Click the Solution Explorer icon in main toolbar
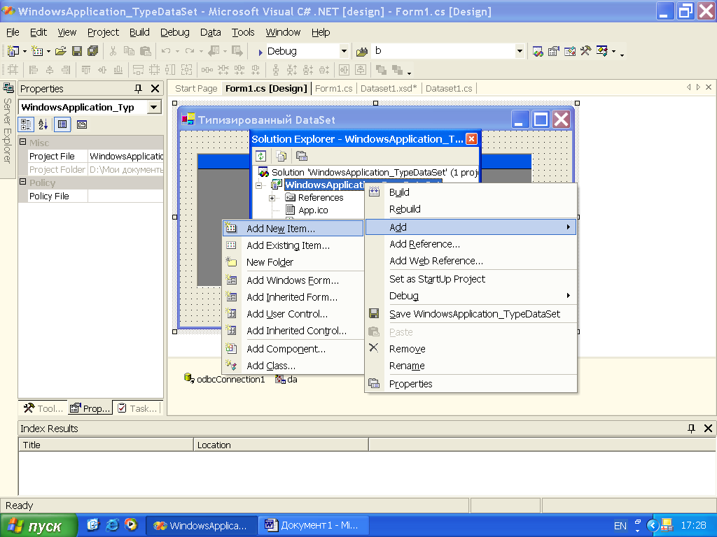717x537 pixels. tap(538, 51)
